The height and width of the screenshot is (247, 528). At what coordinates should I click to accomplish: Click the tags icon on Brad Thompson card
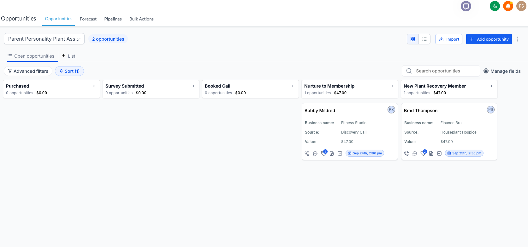click(x=423, y=153)
